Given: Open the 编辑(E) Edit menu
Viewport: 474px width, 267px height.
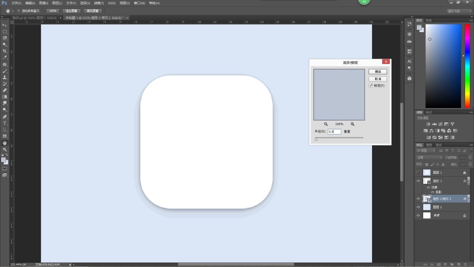Looking at the screenshot, I should pyautogui.click(x=30, y=3).
